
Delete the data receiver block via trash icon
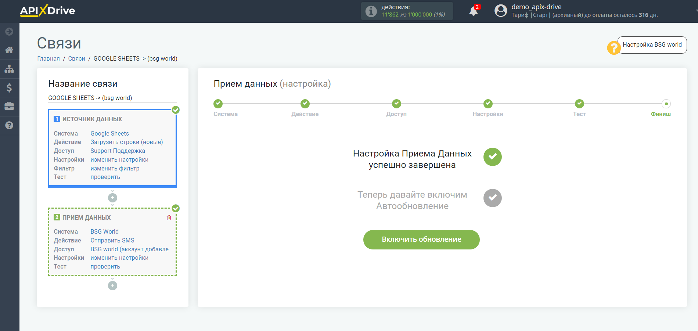tap(169, 217)
